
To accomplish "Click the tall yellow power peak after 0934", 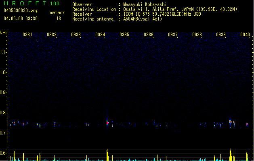I will [x=107, y=155].
